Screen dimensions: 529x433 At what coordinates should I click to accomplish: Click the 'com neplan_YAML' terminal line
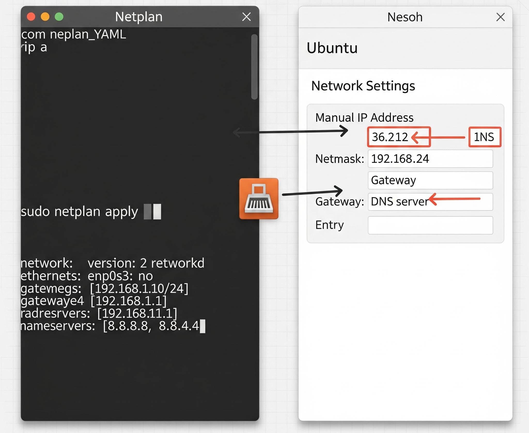tap(74, 34)
